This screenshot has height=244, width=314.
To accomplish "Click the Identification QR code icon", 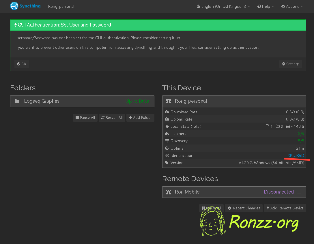I will point(167,155).
